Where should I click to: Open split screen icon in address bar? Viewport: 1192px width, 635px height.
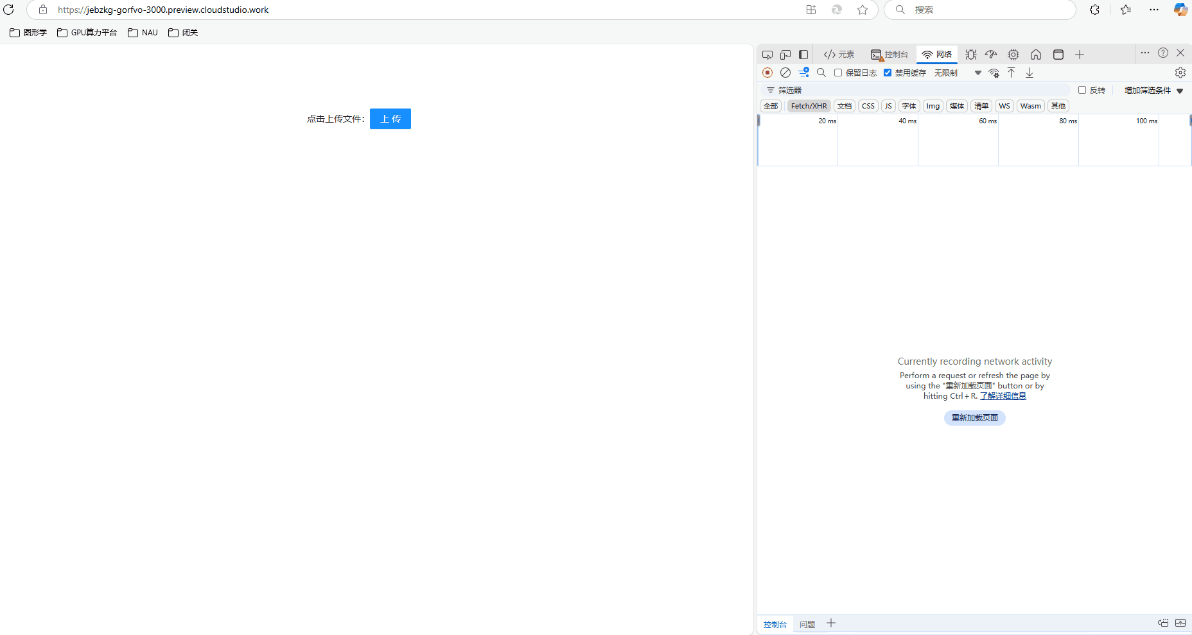tap(811, 10)
